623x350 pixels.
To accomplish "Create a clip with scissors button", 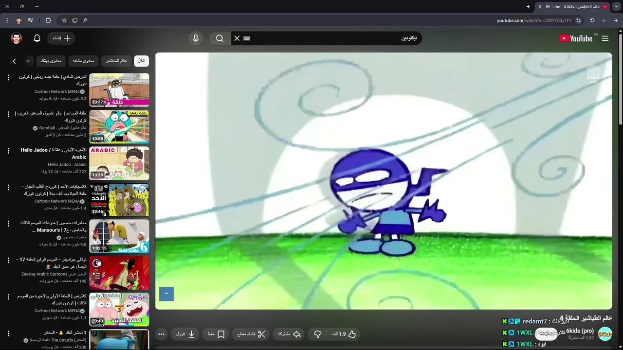I will [251, 334].
